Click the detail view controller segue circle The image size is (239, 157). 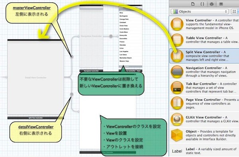tap(72, 94)
